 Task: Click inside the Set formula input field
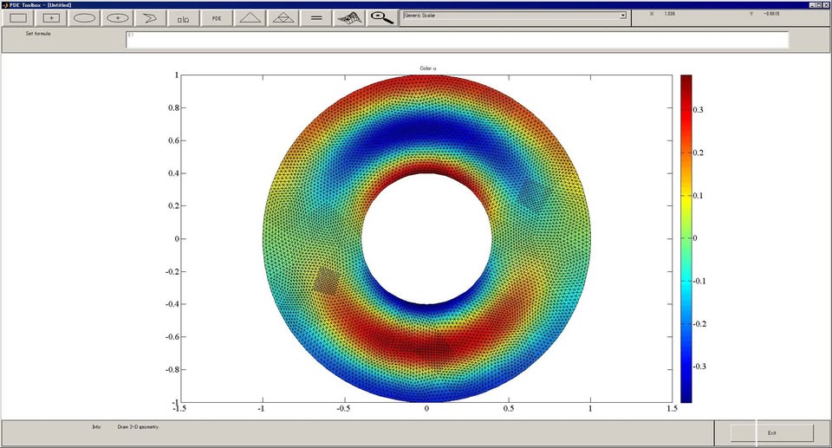point(458,40)
